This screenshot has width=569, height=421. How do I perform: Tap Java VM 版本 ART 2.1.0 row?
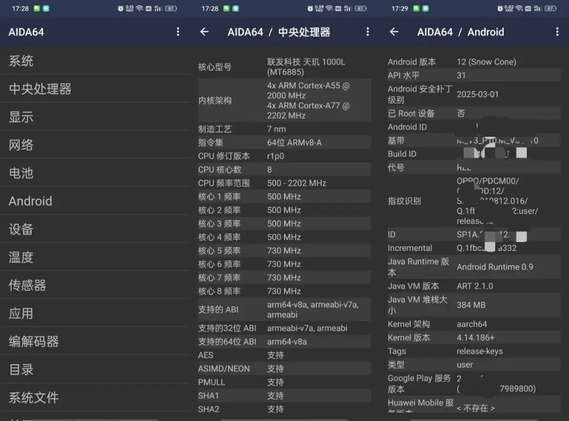coord(474,286)
